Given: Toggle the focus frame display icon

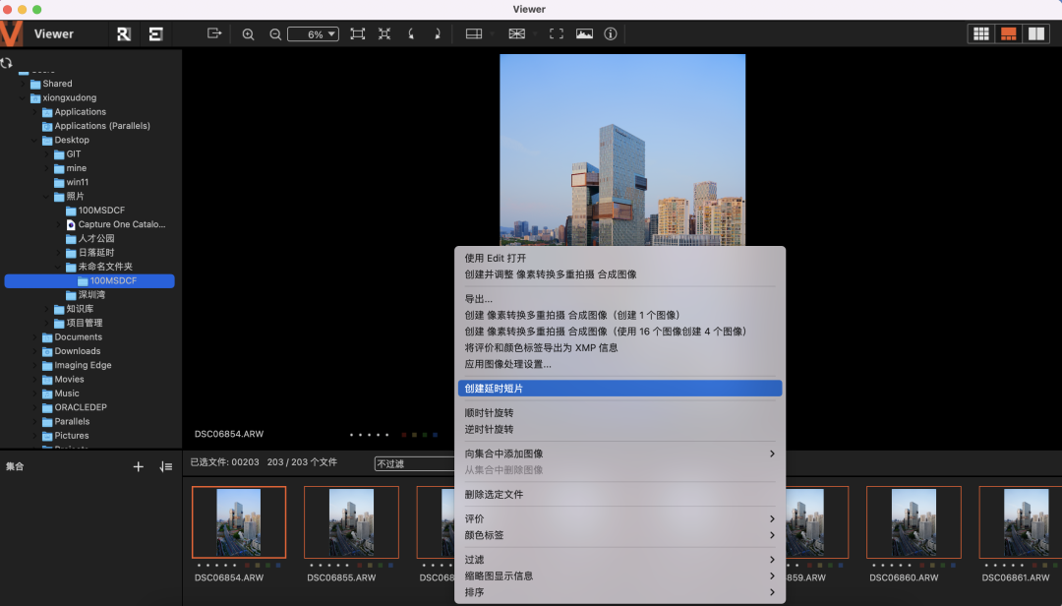Looking at the screenshot, I should (x=557, y=33).
